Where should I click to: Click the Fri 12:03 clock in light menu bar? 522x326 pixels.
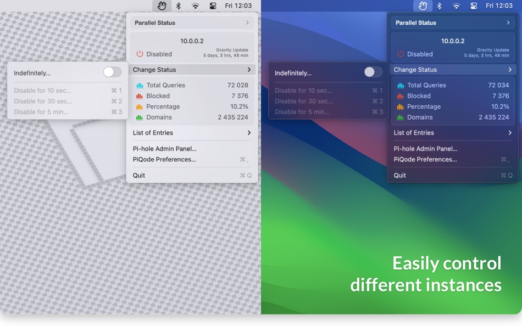tap(238, 5)
